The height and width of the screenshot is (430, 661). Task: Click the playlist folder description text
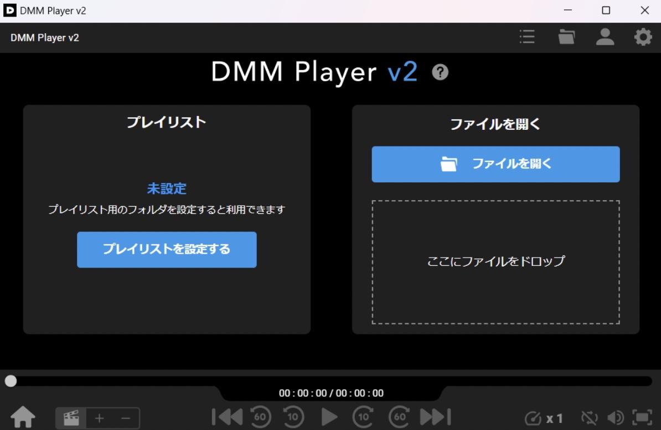coord(167,209)
